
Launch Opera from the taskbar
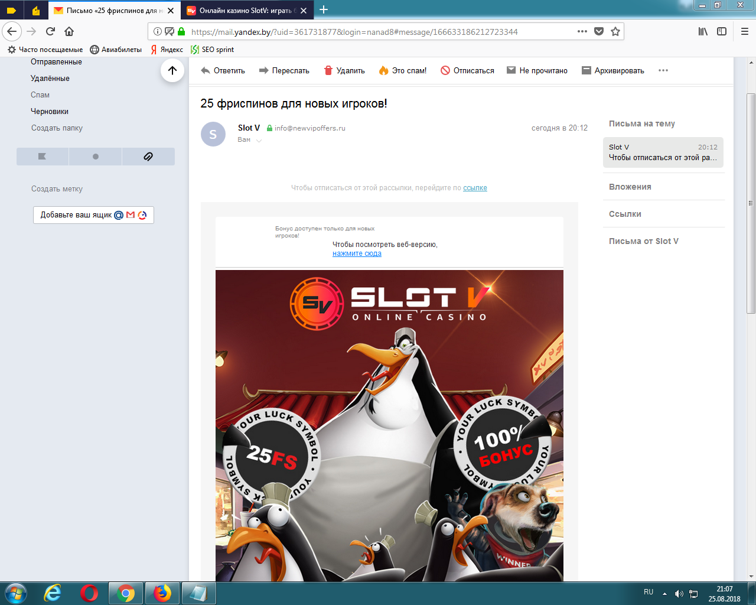click(x=89, y=593)
